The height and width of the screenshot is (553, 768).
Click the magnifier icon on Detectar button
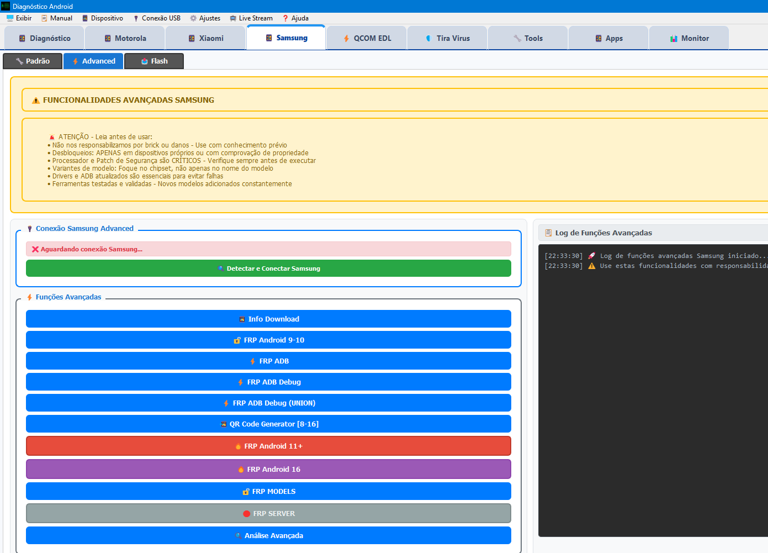221,268
